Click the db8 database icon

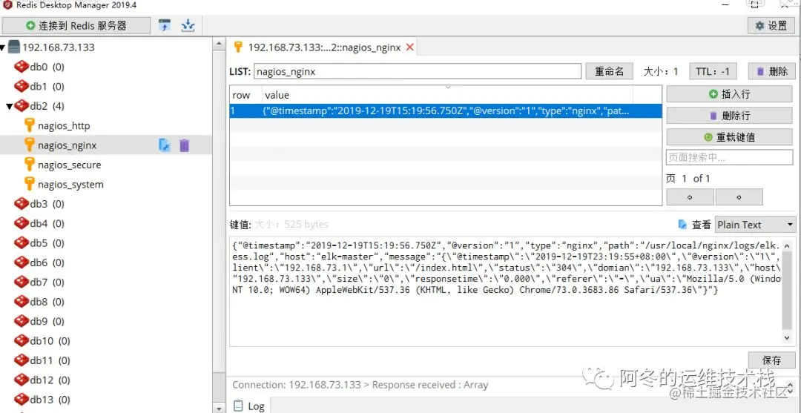pyautogui.click(x=22, y=302)
